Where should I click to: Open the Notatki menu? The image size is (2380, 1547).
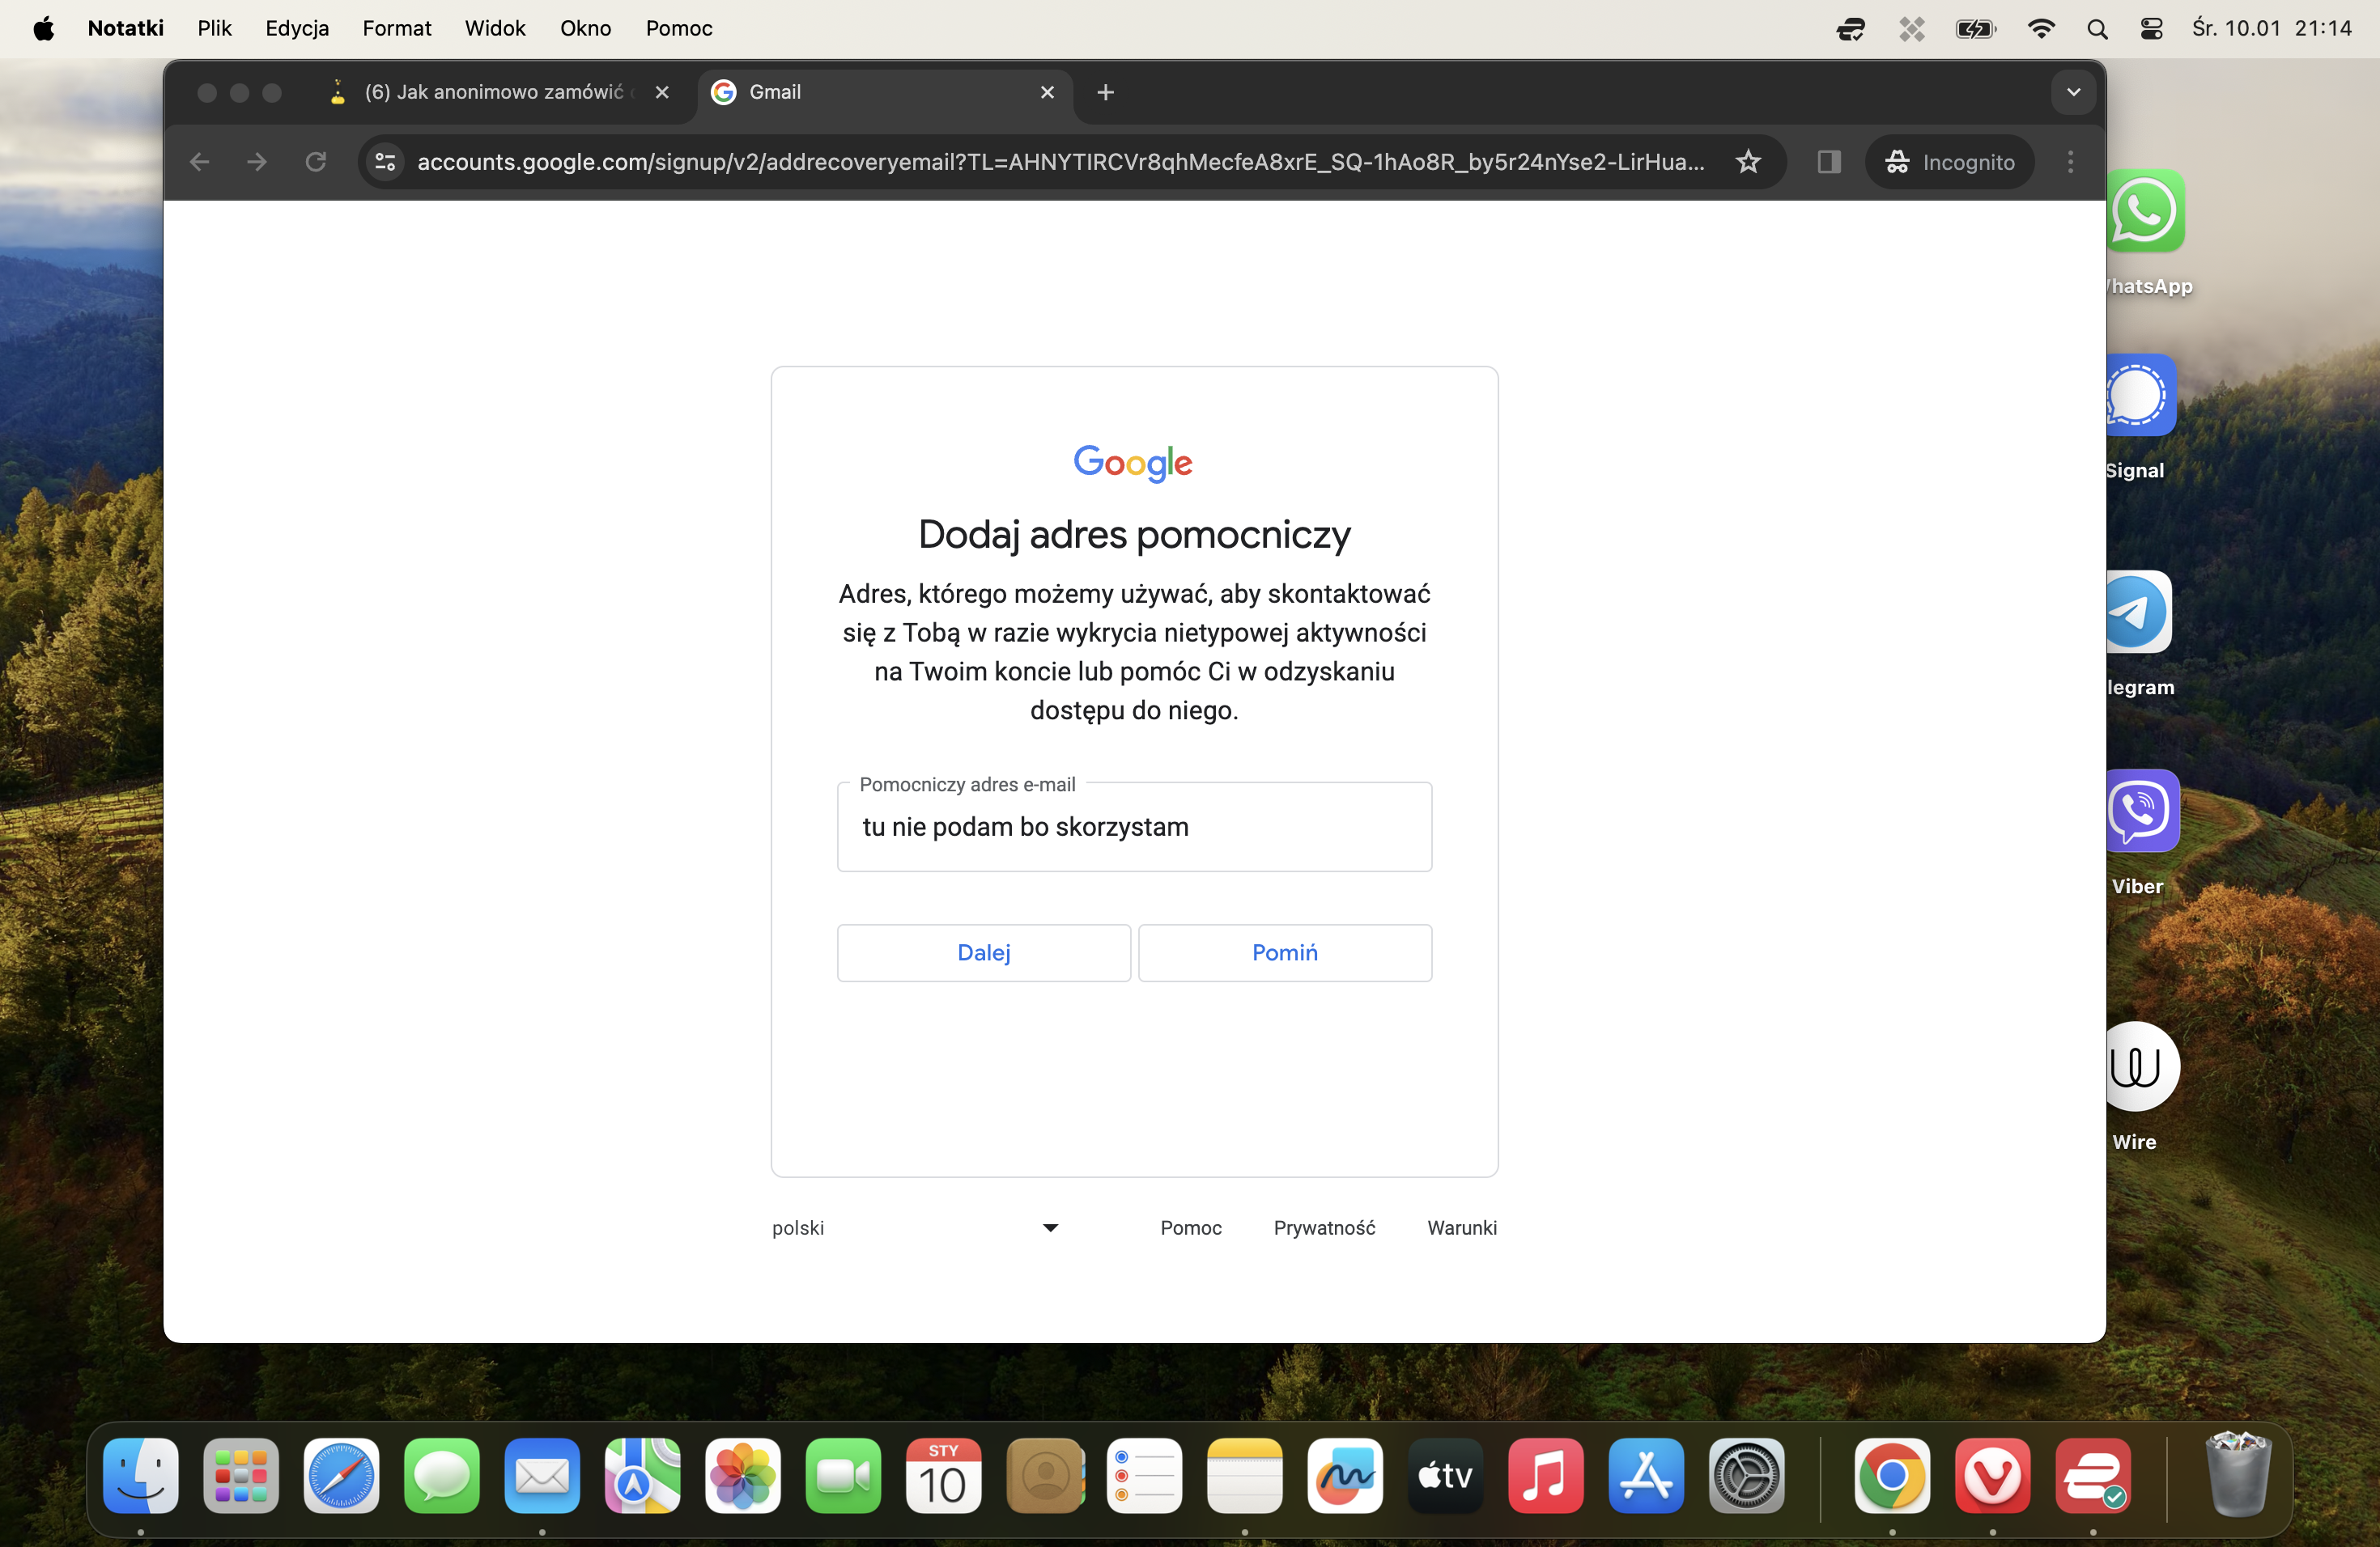[125, 28]
